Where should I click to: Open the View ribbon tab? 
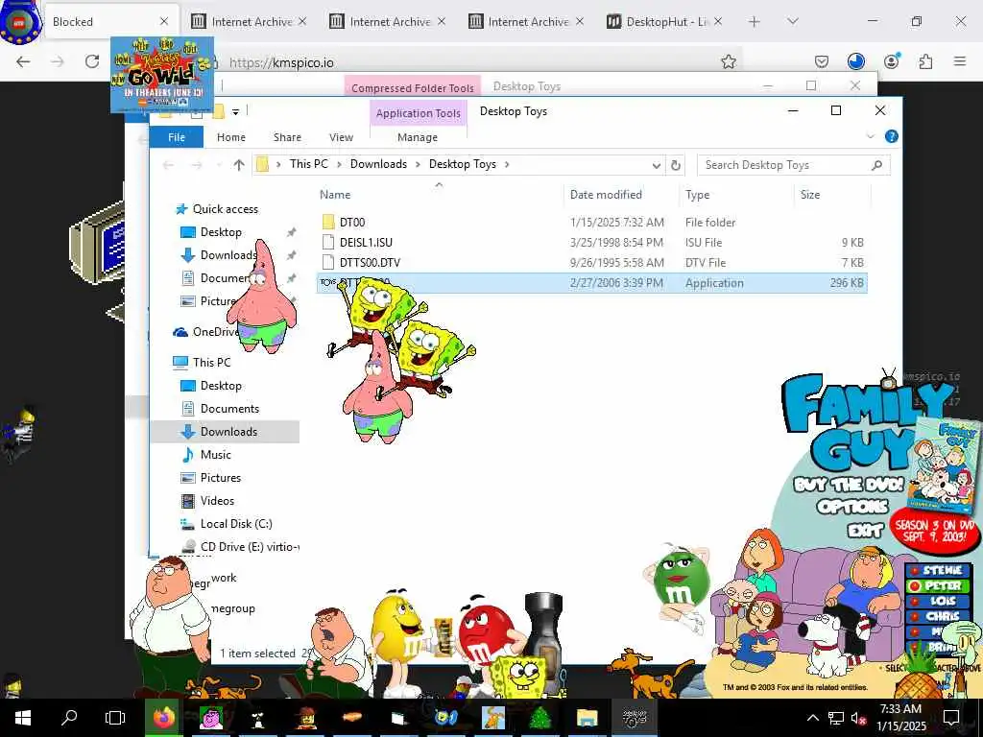[x=341, y=137]
